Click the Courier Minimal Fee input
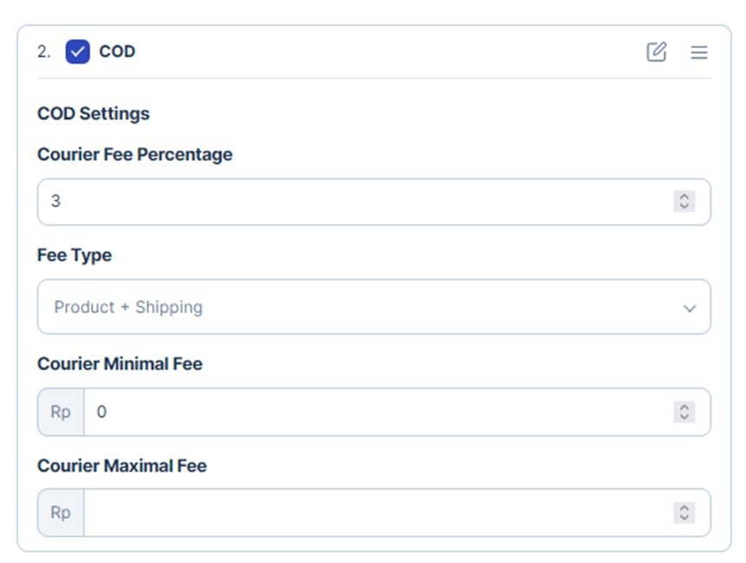The height and width of the screenshot is (563, 746). click(397, 412)
